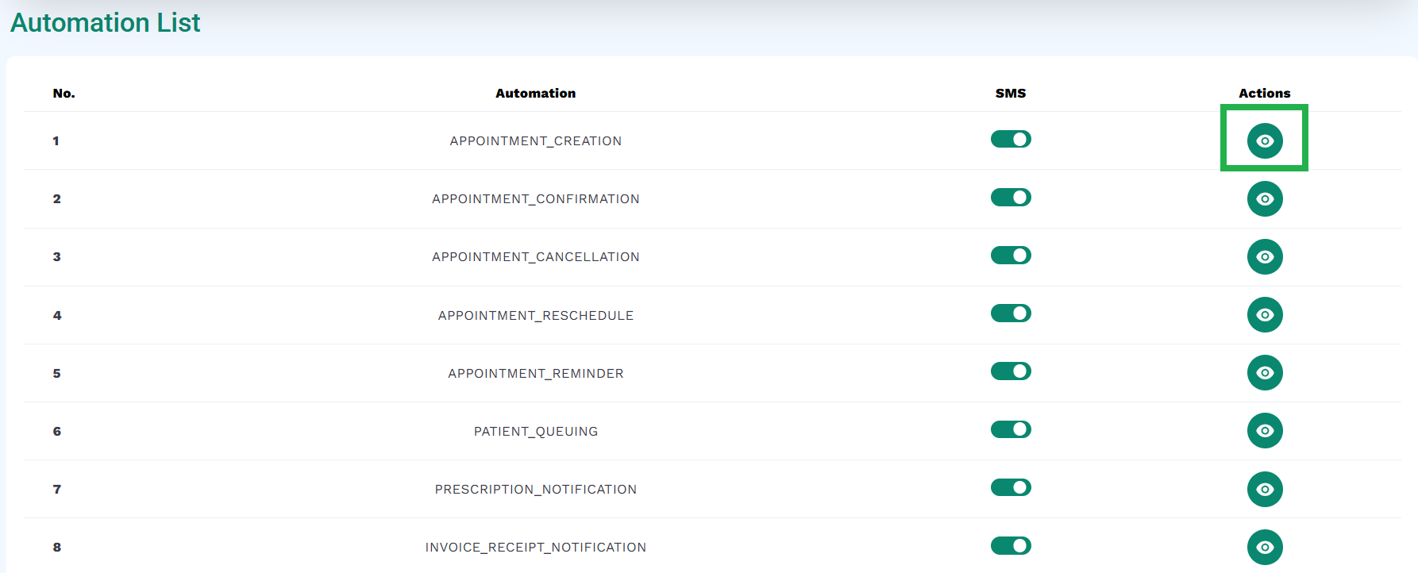Disable PRESCRIPTION_NOTIFICATION SMS toggle
1418x573 pixels.
coord(1011,487)
